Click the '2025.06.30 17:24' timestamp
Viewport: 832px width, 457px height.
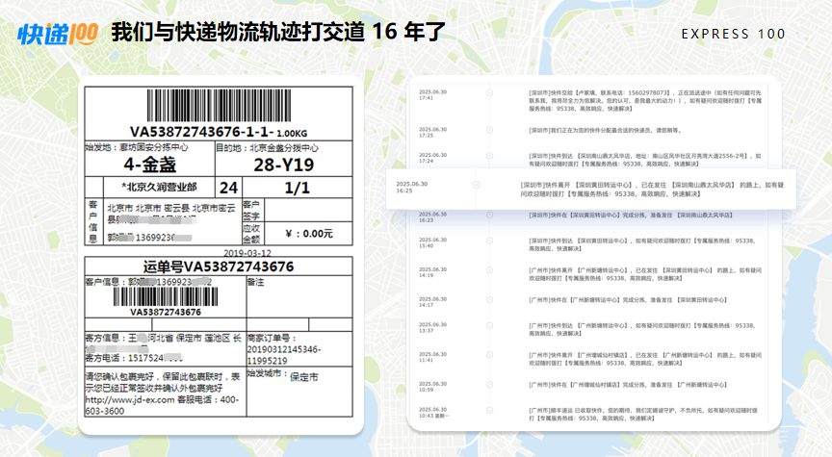pyautogui.click(x=432, y=158)
